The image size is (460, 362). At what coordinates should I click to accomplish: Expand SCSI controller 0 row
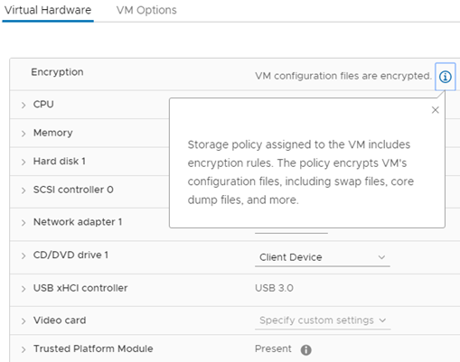(23, 190)
